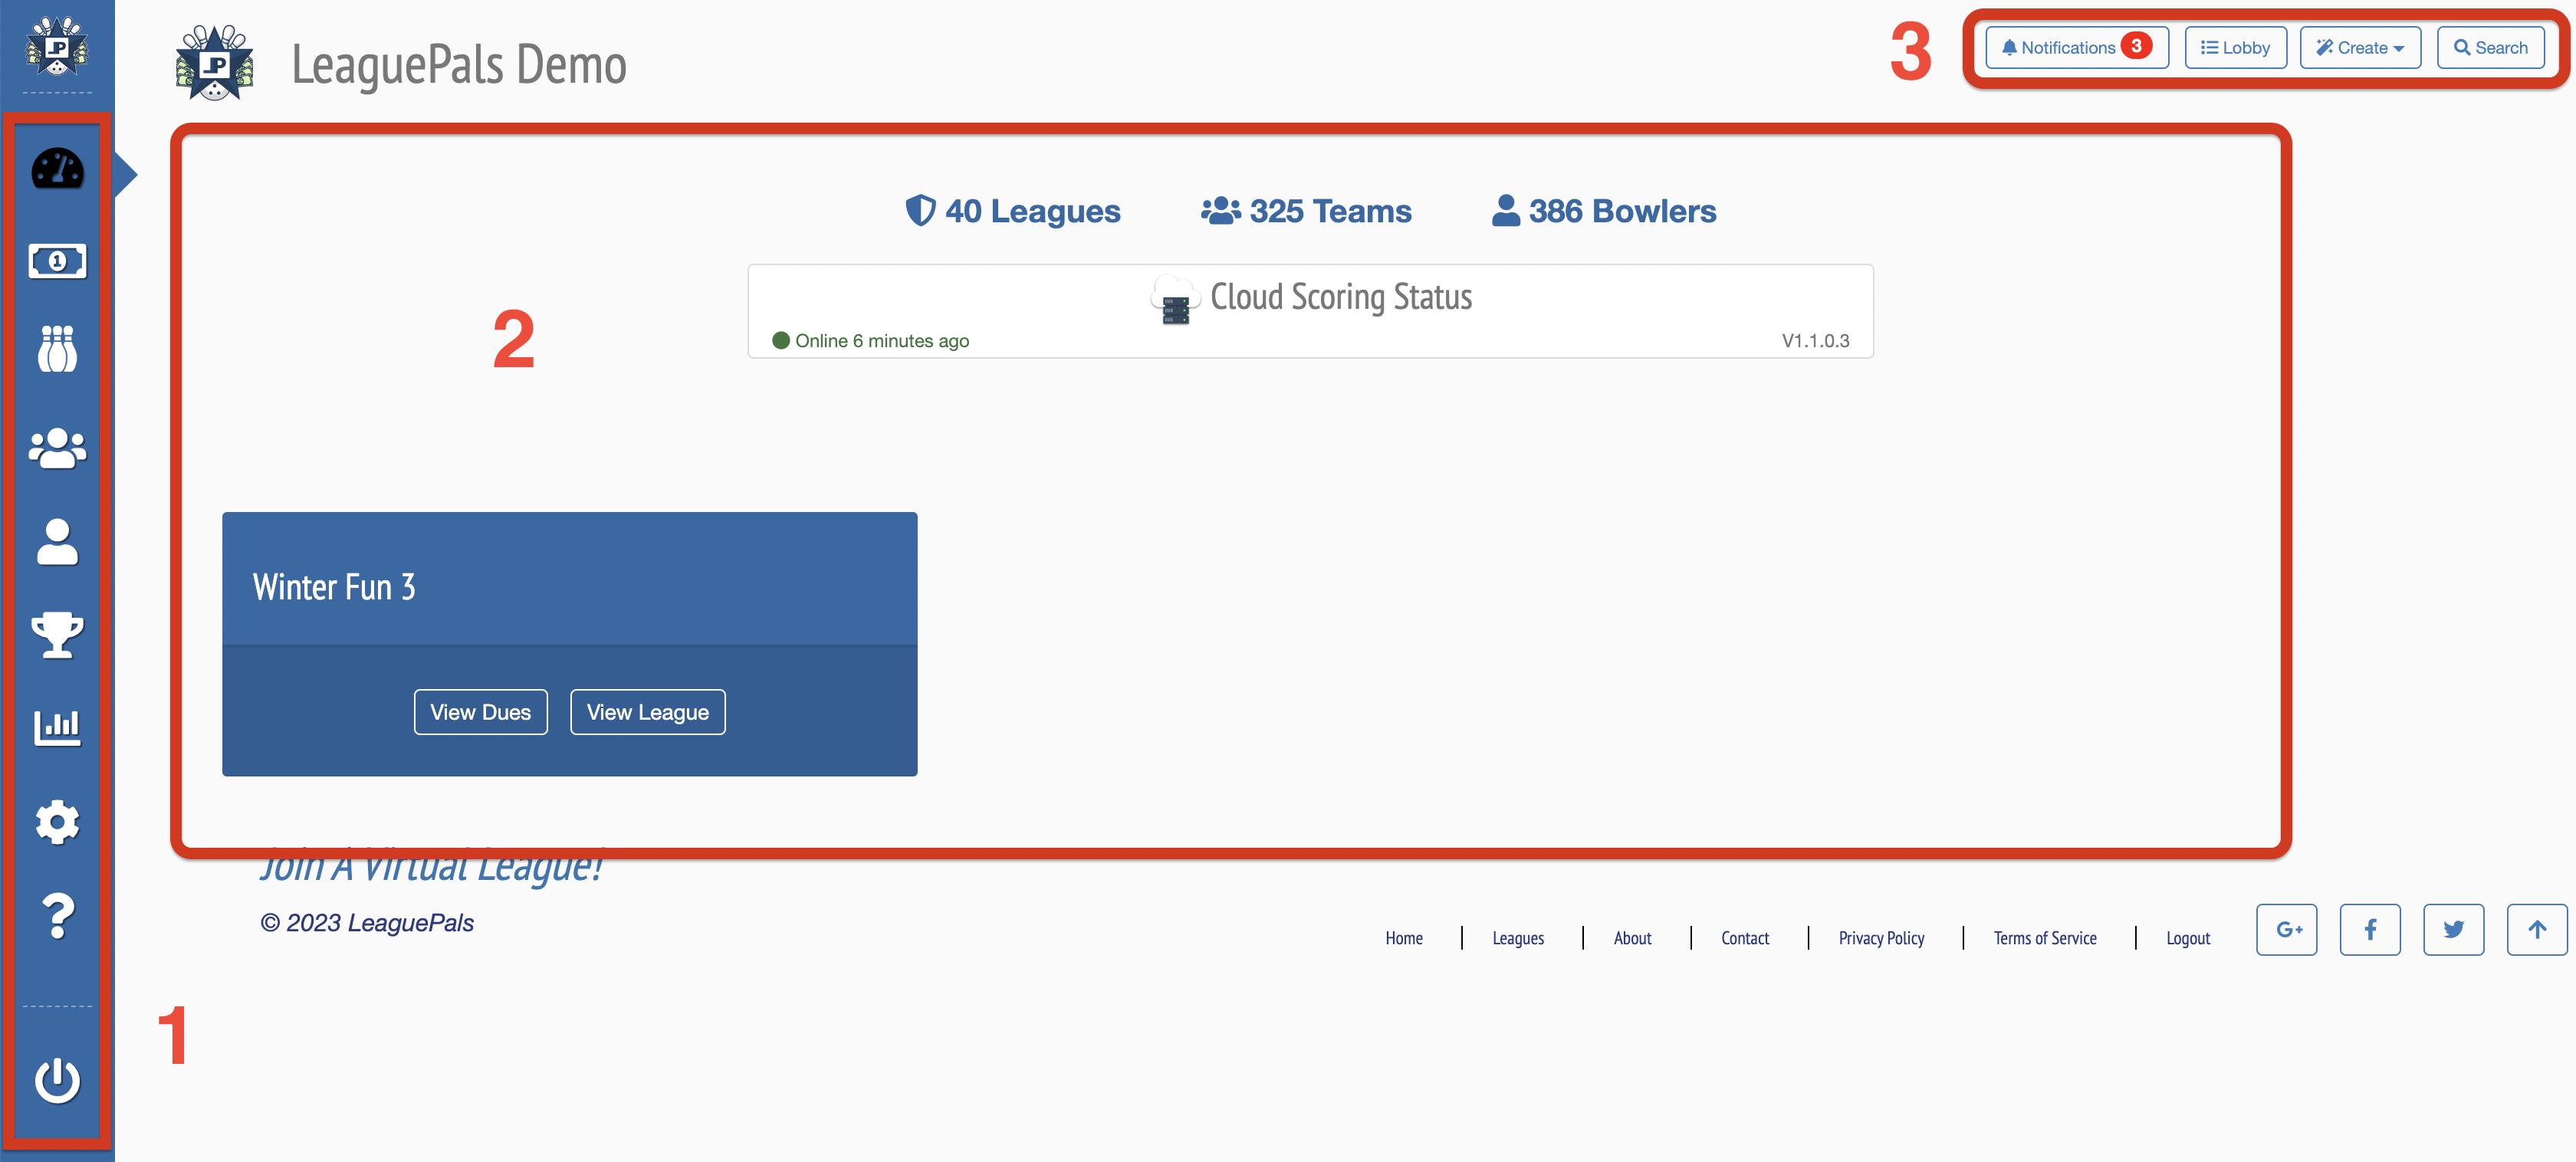
Task: Click the dollar bill payments sidebar icon
Action: pos(57,262)
